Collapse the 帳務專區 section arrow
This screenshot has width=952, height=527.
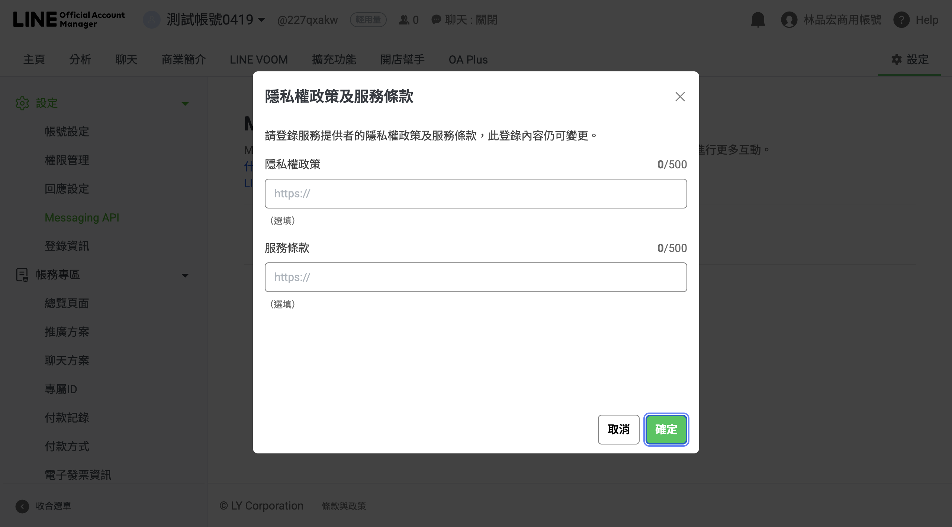[185, 275]
